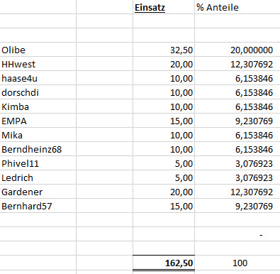
Task: Select the dorschdi name cell
Action: [38, 92]
